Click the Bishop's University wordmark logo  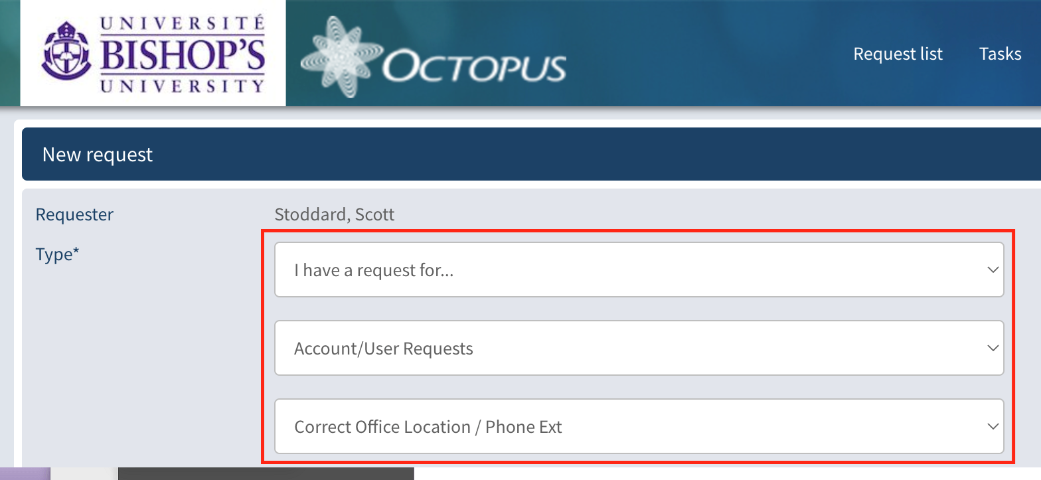182,53
